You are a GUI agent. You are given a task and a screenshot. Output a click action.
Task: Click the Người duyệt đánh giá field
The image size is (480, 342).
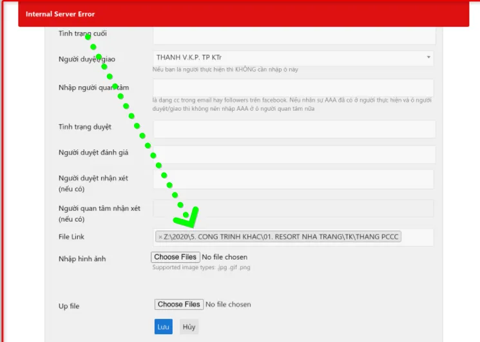click(294, 155)
